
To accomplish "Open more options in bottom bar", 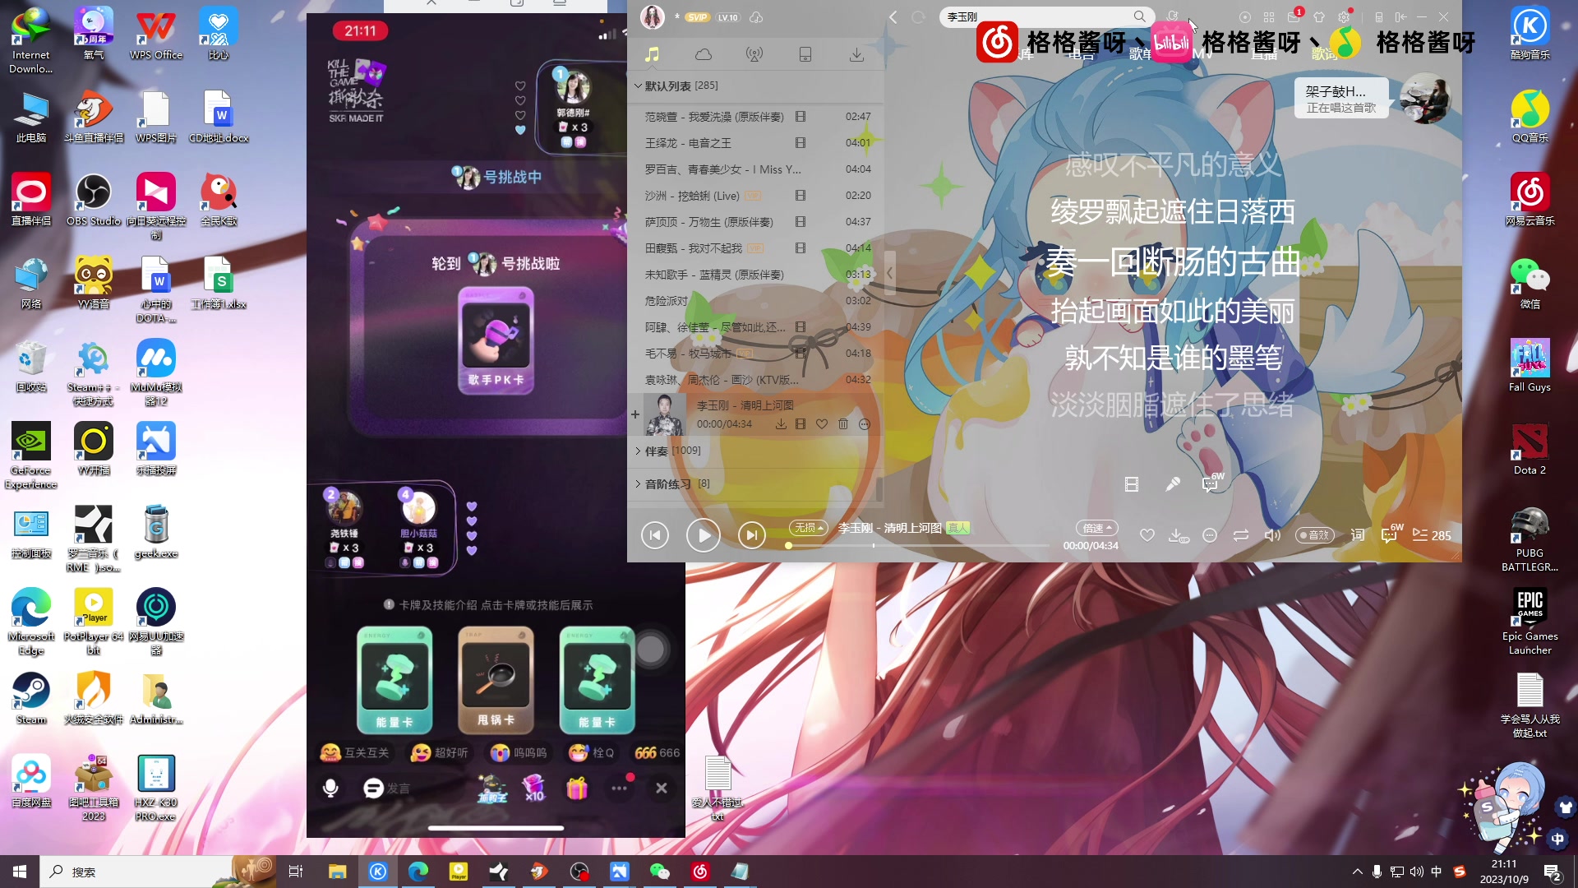I will [1210, 535].
